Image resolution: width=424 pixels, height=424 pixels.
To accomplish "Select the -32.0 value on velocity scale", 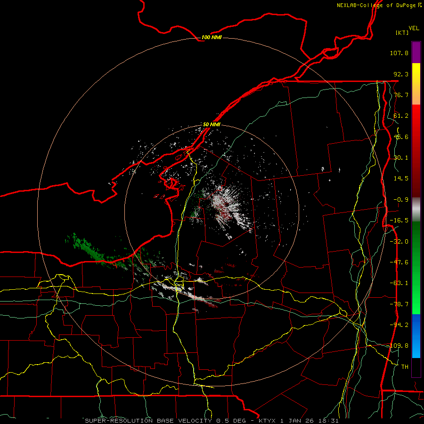I will pos(399,242).
